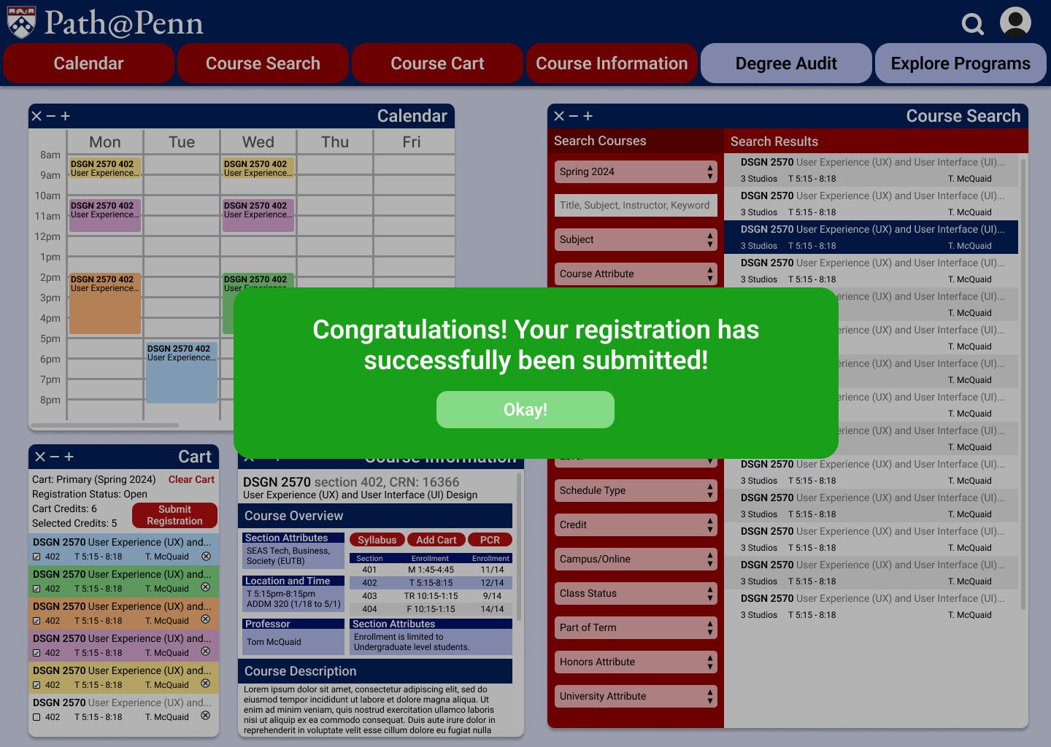Screen dimensions: 1051x747
Task: Open the PCR button
Action: (490, 540)
